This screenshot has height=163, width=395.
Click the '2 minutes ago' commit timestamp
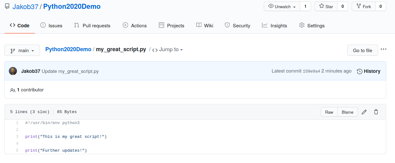click(x=337, y=71)
